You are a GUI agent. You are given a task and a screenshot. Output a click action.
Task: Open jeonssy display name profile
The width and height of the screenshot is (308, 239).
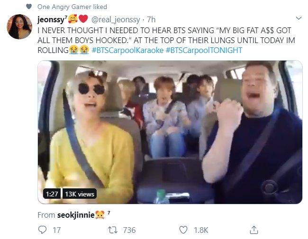50,19
